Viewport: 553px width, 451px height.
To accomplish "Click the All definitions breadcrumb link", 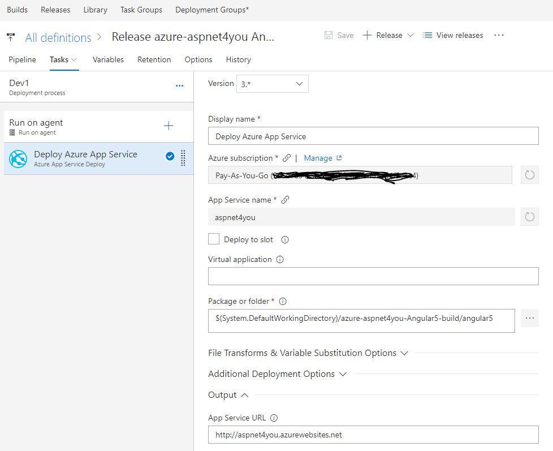I will (x=58, y=37).
